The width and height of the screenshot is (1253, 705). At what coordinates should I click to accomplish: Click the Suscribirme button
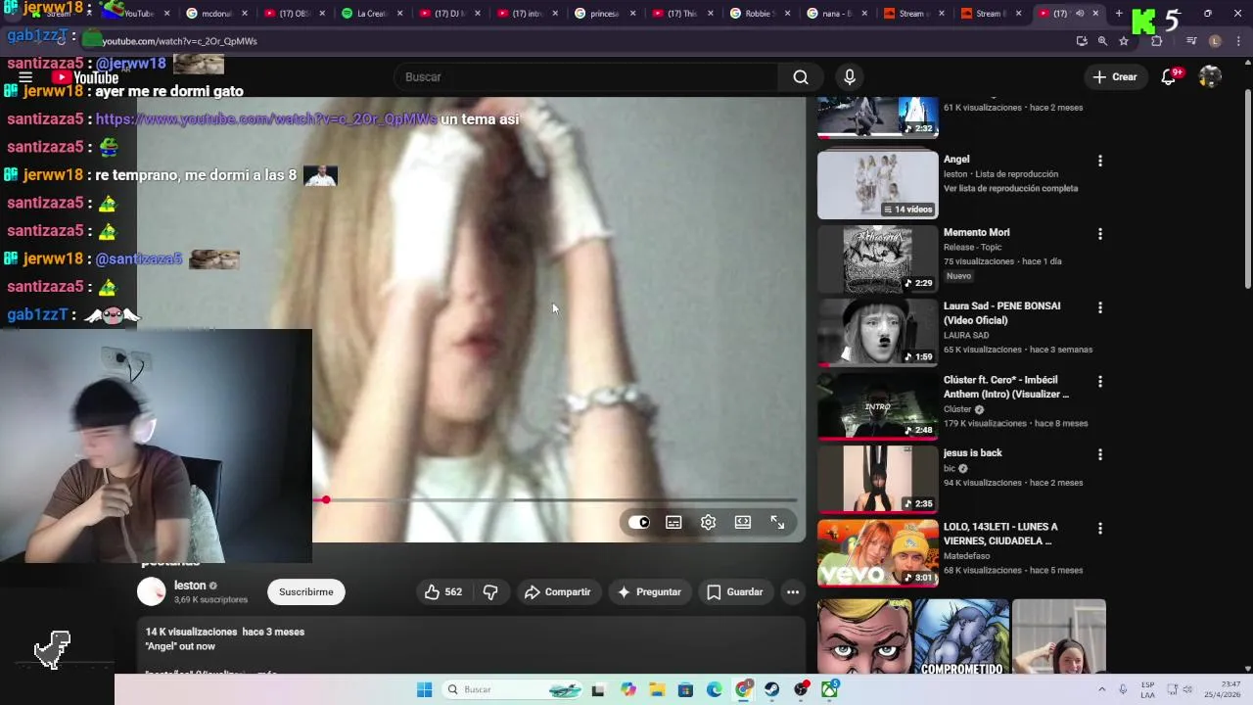coord(306,591)
